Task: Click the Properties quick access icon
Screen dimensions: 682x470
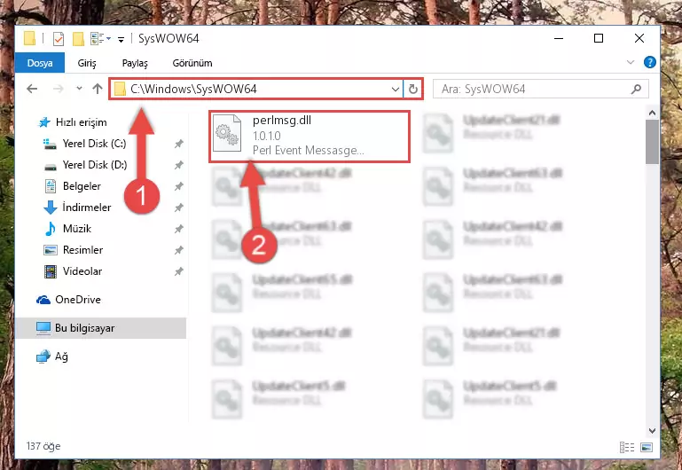Action: (59, 39)
